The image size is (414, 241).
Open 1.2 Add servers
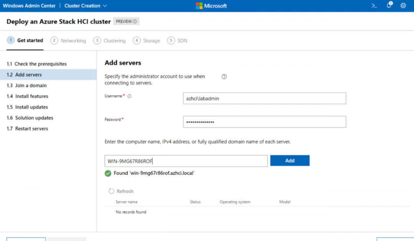[x=48, y=75]
